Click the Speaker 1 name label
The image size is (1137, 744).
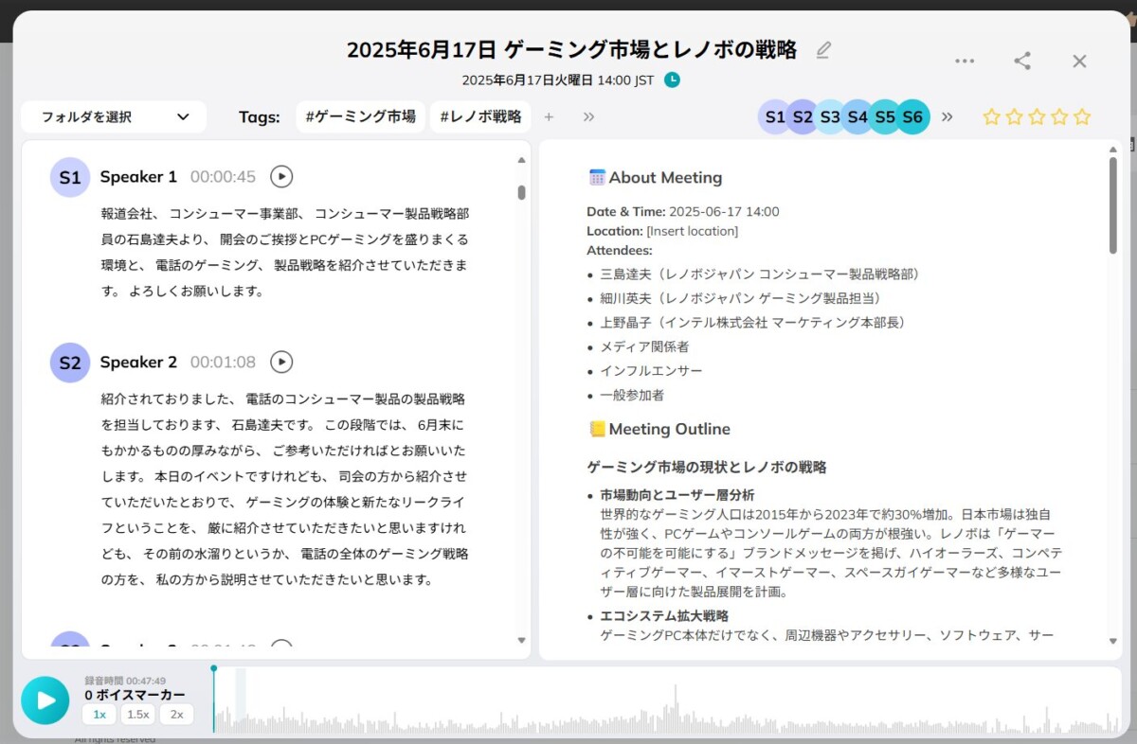(x=138, y=176)
